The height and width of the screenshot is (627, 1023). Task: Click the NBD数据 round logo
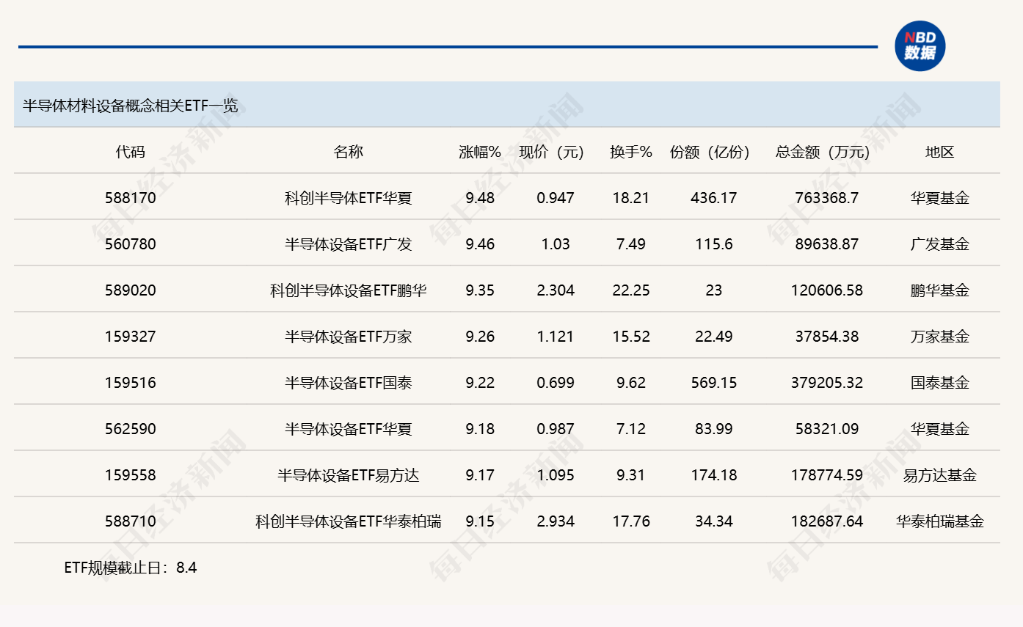tap(920, 45)
